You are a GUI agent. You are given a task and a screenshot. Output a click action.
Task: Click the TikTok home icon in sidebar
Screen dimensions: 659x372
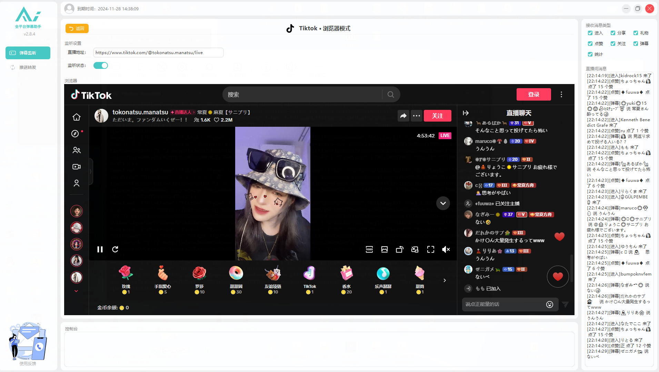click(x=77, y=117)
